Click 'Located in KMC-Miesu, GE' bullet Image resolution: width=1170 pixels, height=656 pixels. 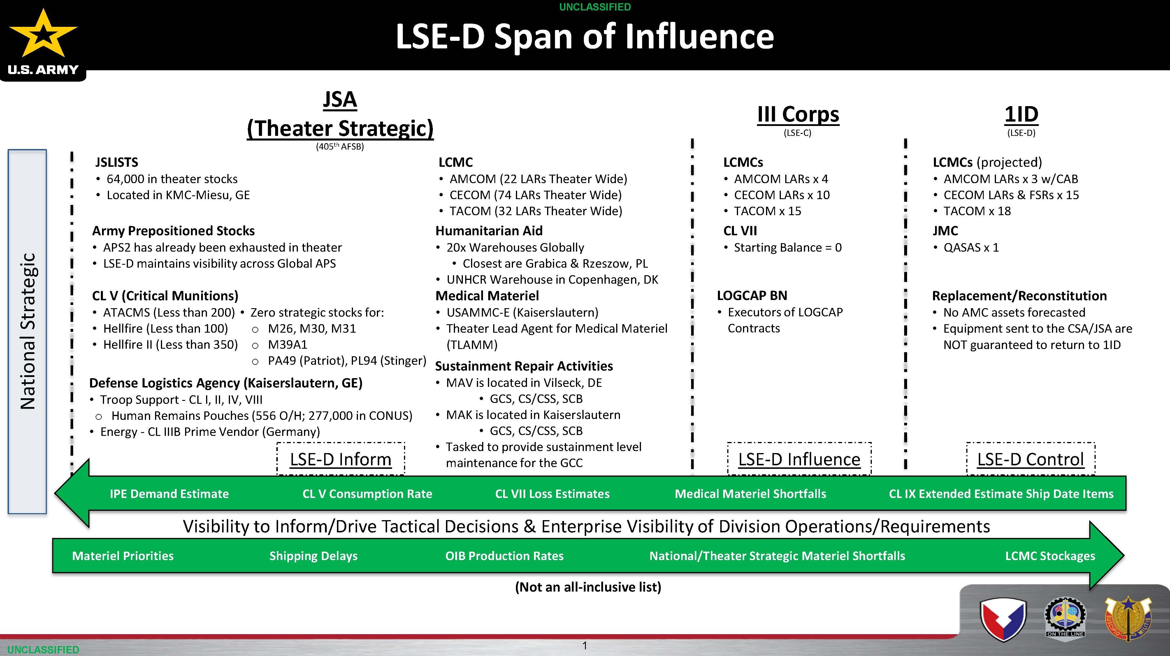(178, 195)
